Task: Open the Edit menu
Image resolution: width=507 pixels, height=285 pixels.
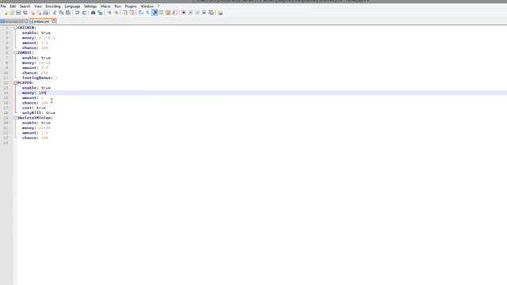Action: tap(13, 6)
